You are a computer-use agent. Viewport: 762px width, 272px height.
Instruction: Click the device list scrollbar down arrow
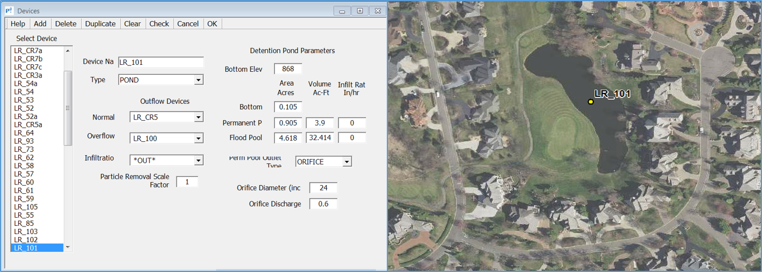68,247
